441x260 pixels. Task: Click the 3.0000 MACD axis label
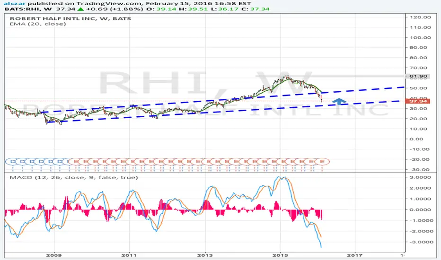[421, 177]
